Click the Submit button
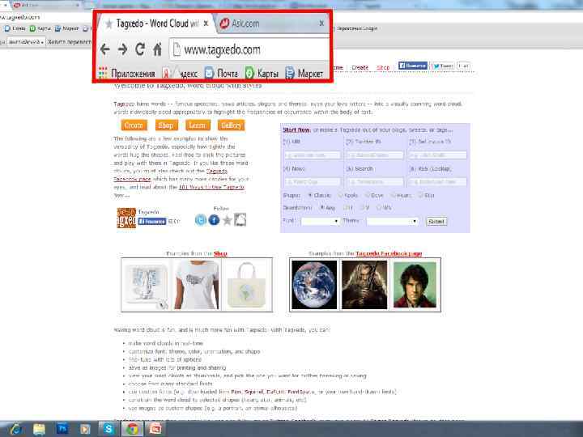583x437 pixels. click(x=436, y=221)
